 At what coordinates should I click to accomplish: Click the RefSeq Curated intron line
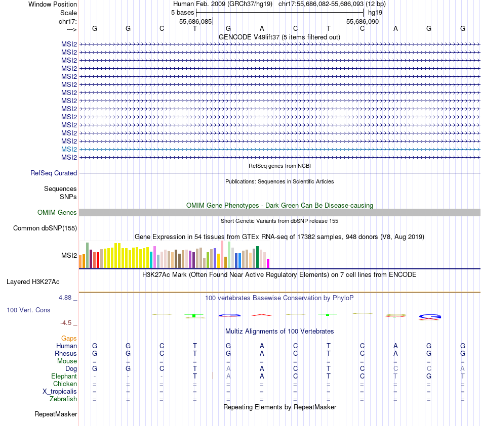pyautogui.click(x=280, y=173)
